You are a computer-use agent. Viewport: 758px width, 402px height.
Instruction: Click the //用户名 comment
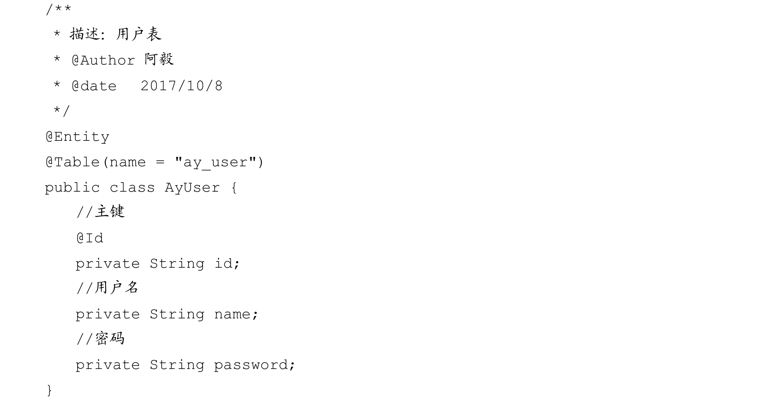(107, 288)
